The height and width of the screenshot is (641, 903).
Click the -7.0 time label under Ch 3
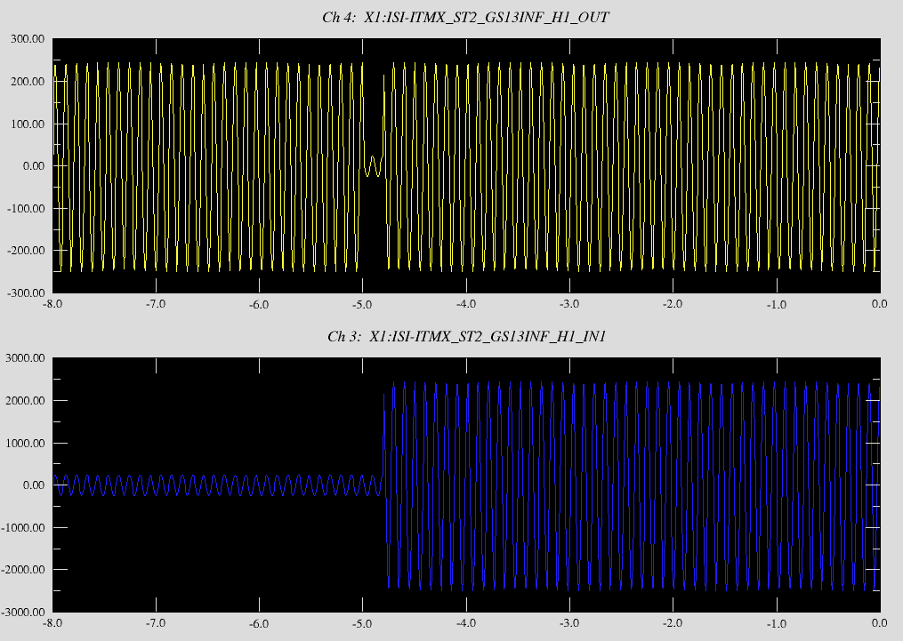pos(156,623)
